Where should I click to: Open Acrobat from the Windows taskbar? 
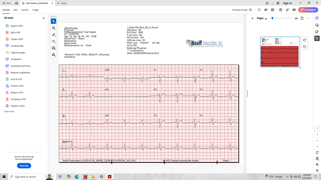[x=109, y=177]
